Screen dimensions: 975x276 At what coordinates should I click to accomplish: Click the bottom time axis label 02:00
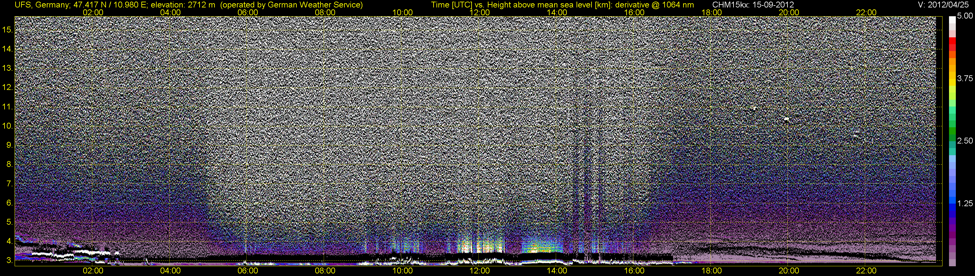tap(93, 271)
